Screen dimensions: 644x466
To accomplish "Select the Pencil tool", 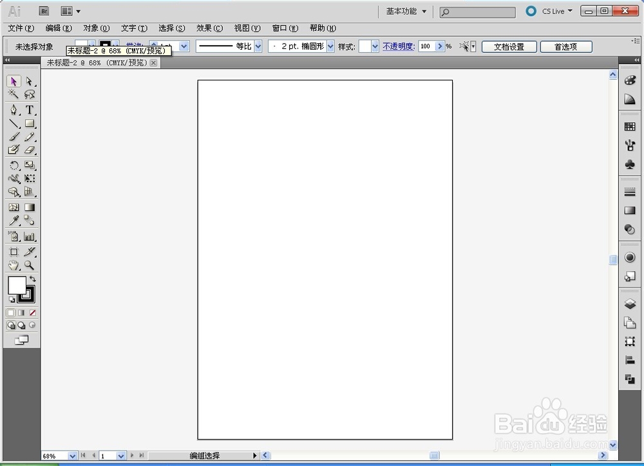I will pos(29,136).
